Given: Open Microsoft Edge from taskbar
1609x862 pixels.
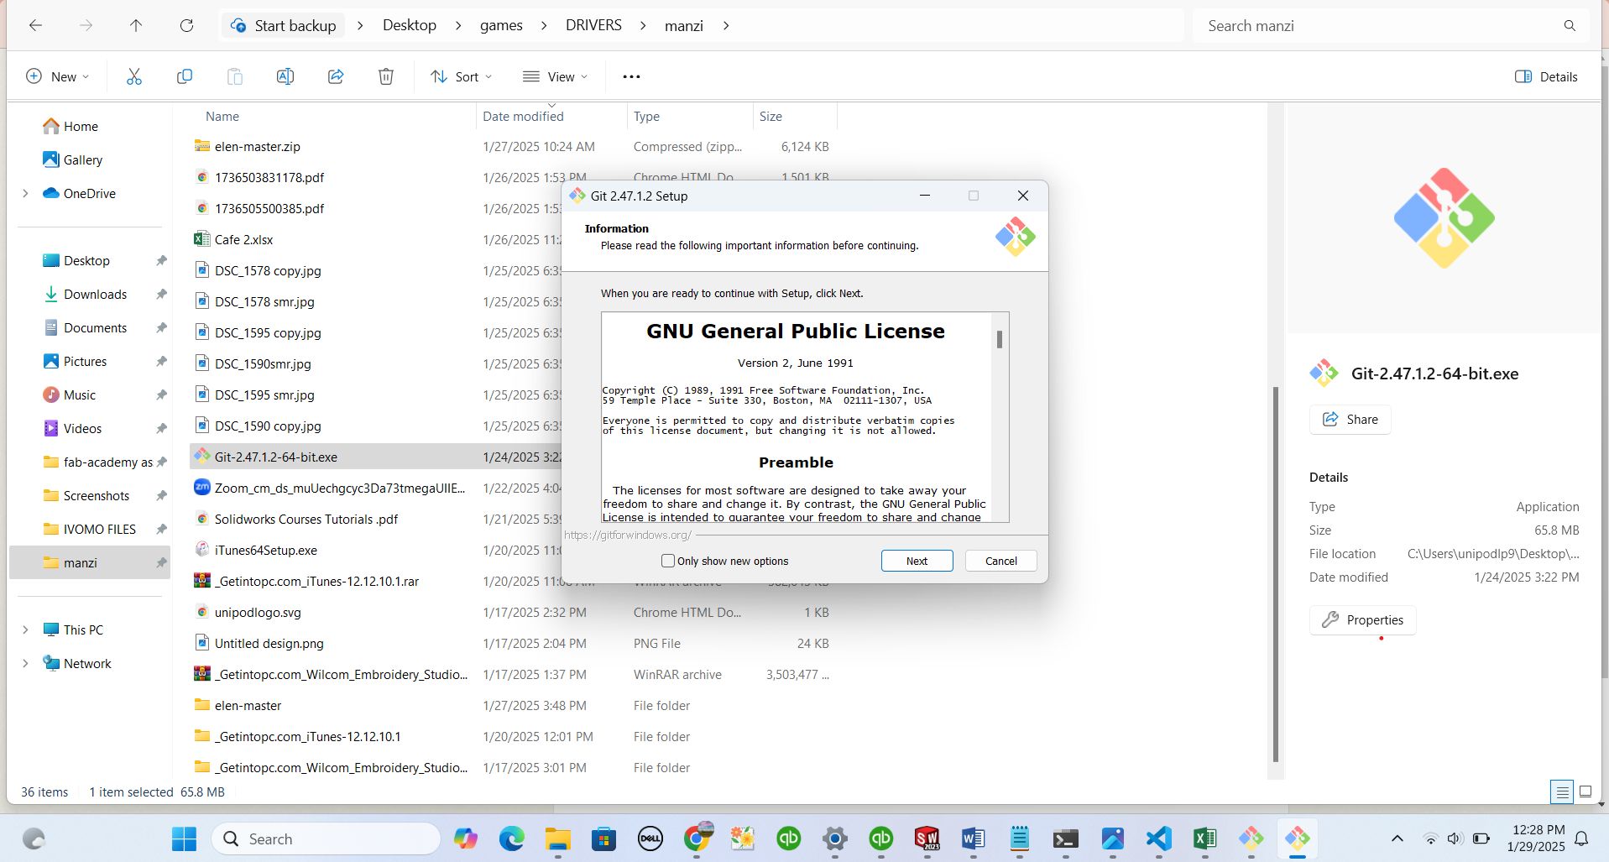Looking at the screenshot, I should 511,838.
